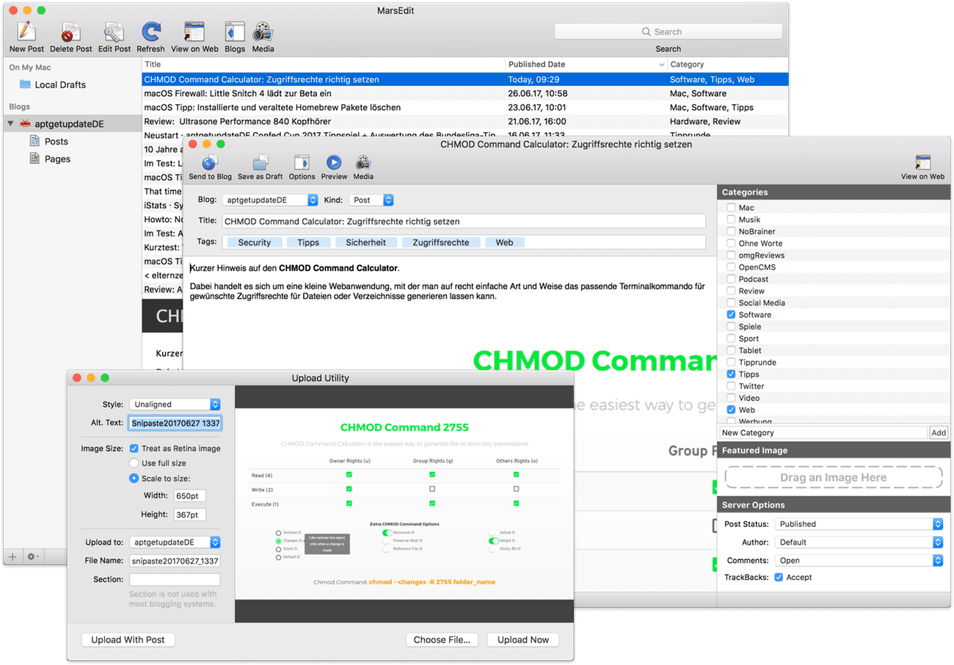
Task: Click View on Web in main MarsEdit window
Action: [x=194, y=32]
